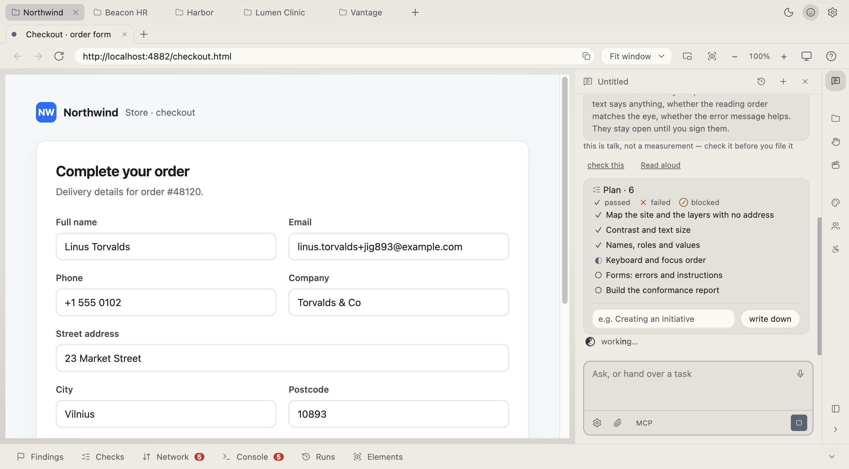849x469 pixels.
Task: Open the chat panel sidebar icon
Action: coord(835,81)
